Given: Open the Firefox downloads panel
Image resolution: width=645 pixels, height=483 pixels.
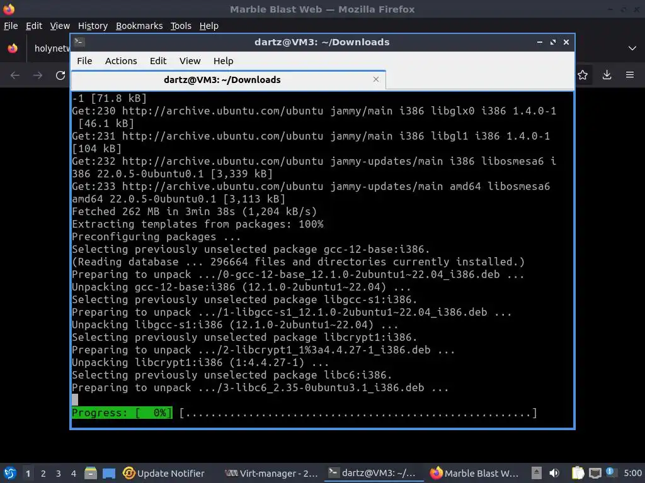Looking at the screenshot, I should coord(607,75).
